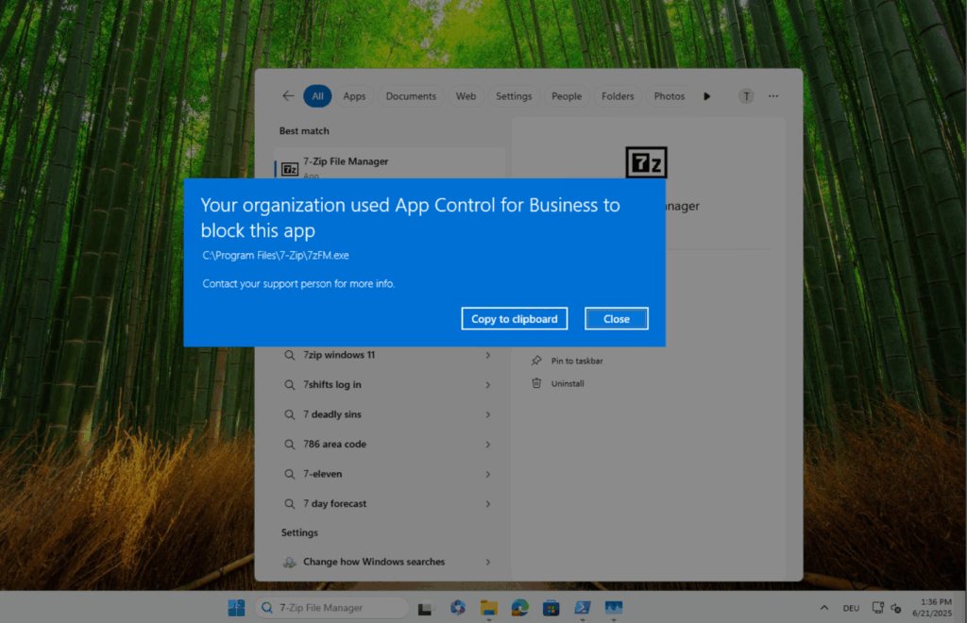The image size is (967, 623).
Task: Show more filters with the right arrow
Action: [x=707, y=96]
